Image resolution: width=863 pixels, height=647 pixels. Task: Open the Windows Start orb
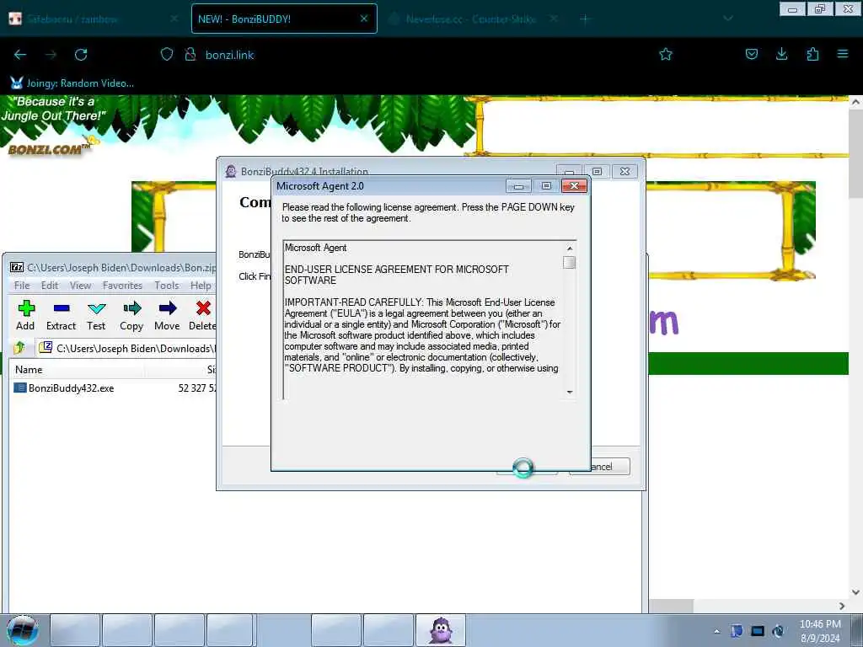coord(22,630)
